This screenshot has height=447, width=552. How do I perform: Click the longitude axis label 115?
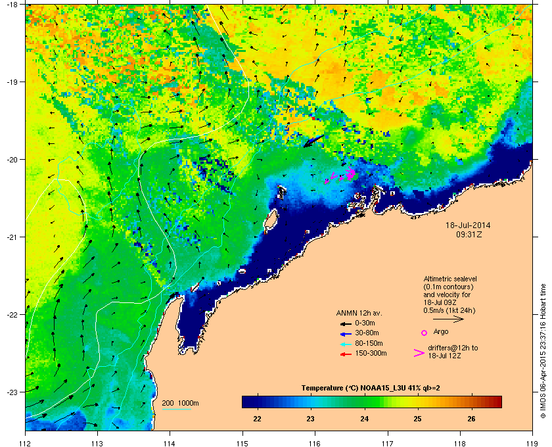(242, 443)
